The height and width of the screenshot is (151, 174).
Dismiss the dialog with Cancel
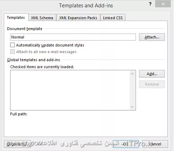coord(155,144)
